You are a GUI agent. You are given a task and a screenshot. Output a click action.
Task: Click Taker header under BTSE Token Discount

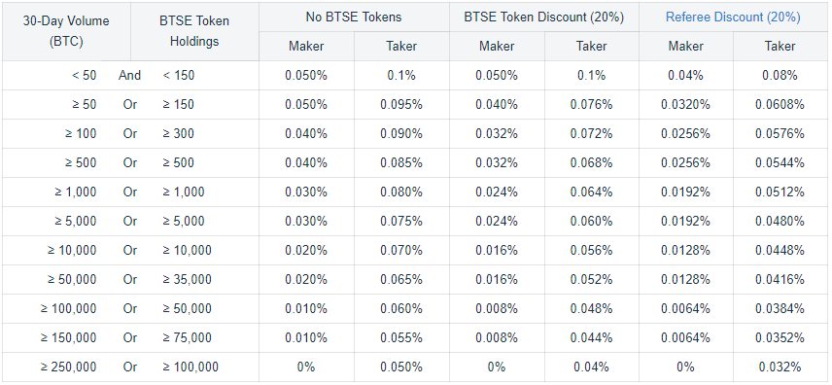point(592,47)
